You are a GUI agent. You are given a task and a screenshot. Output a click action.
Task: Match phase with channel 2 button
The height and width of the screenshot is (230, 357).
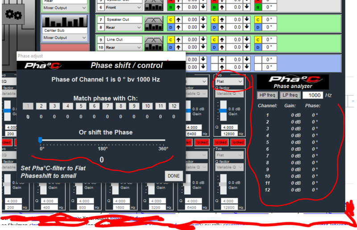click(41, 106)
